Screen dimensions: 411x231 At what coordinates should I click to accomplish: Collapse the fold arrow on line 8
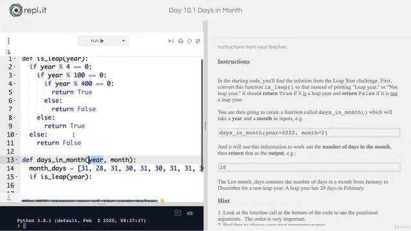click(15, 117)
